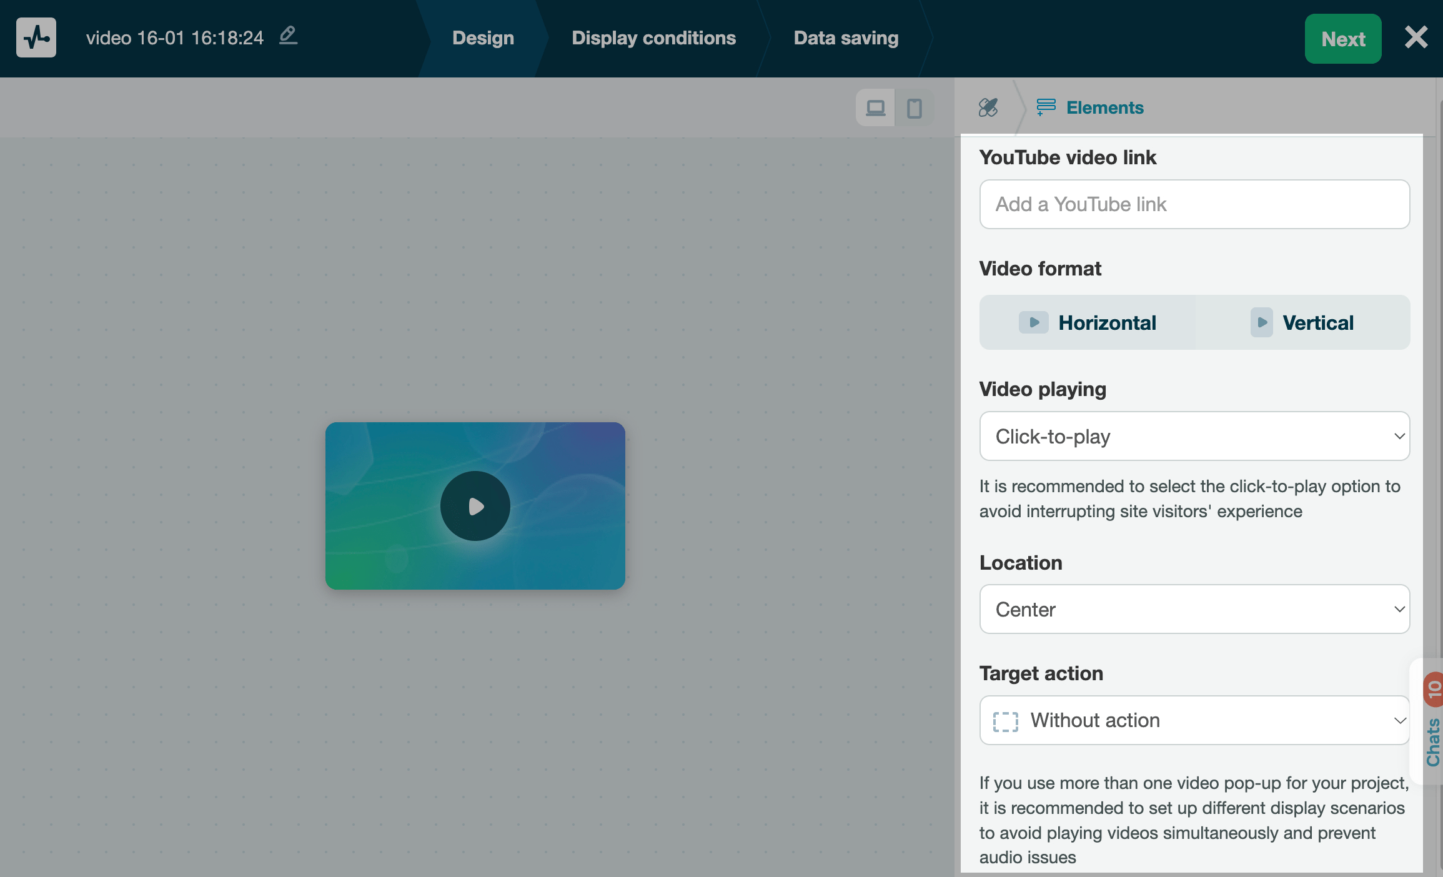This screenshot has height=877, width=1443.
Task: Select Vertical video format
Action: tap(1302, 322)
